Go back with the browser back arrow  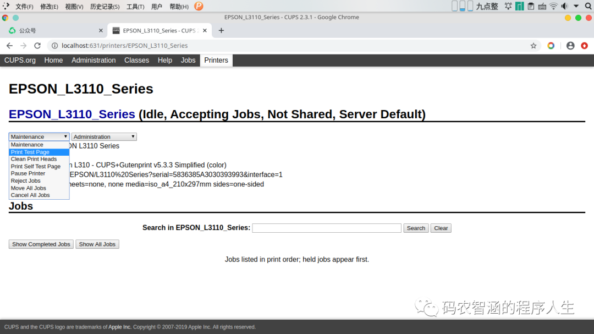point(9,46)
